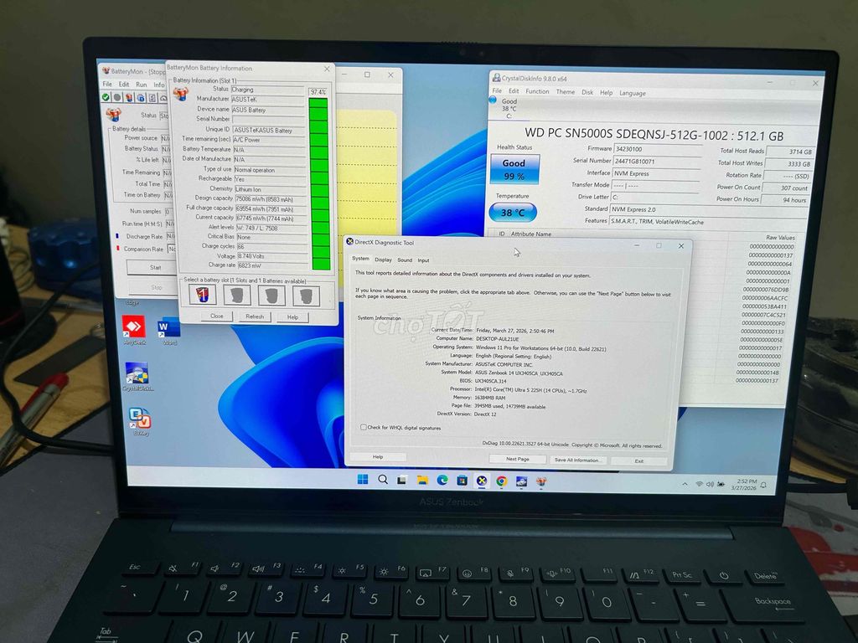This screenshot has width=858, height=643.
Task: Click BatteryMon's green start logging toolbar icon
Action: (106, 96)
